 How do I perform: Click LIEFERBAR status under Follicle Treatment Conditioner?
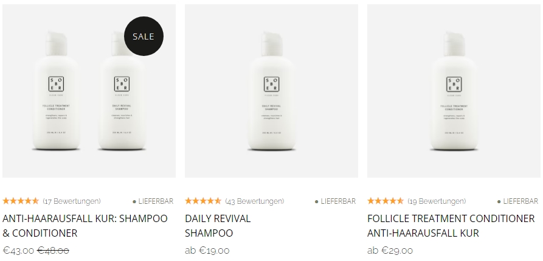tap(517, 201)
